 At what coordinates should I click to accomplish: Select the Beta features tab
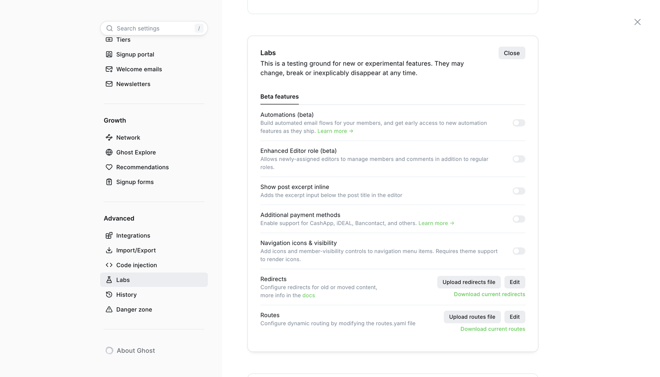pyautogui.click(x=280, y=97)
